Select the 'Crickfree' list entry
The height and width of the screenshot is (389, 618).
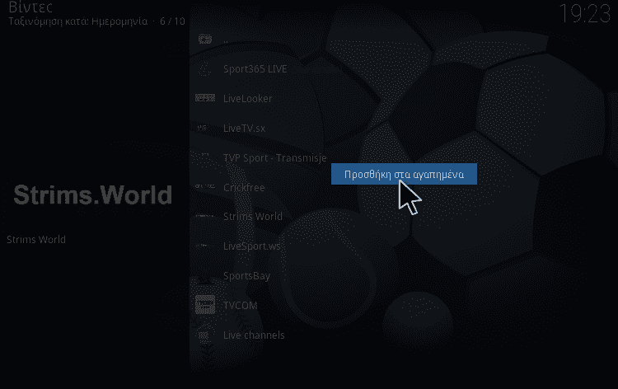pos(244,187)
